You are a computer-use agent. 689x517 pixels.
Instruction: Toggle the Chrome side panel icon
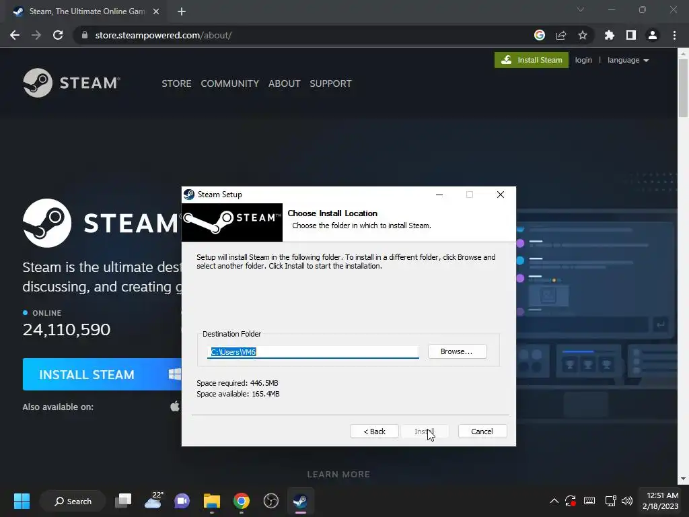point(631,35)
